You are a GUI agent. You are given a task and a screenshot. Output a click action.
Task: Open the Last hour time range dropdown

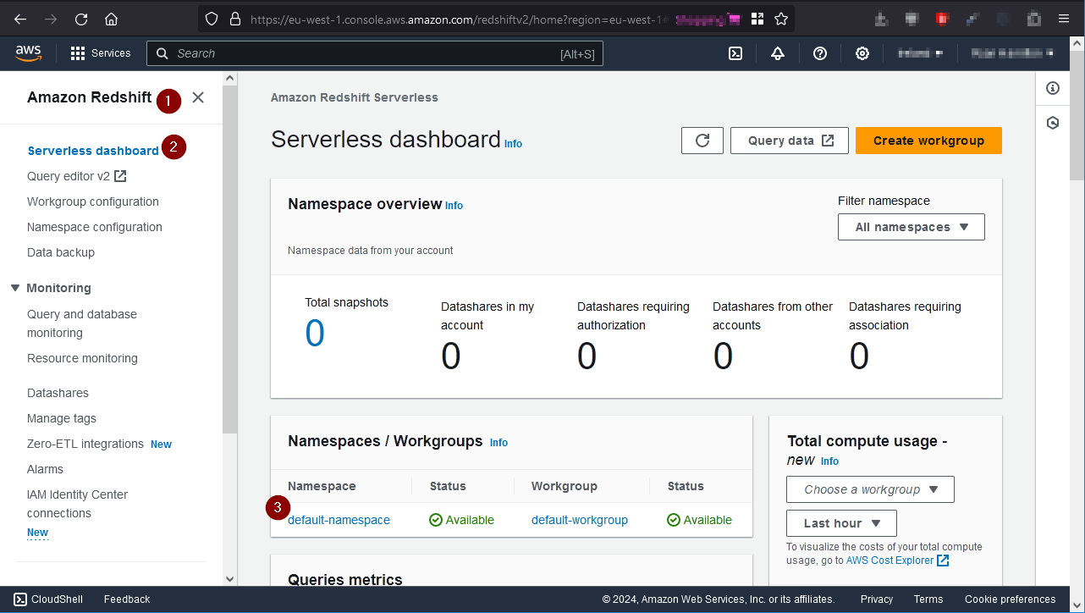tap(841, 523)
